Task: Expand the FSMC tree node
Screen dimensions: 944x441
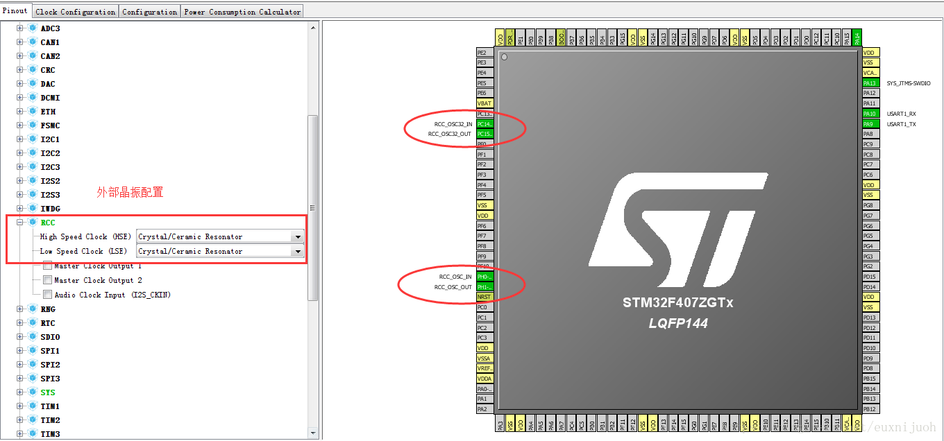Action: (x=20, y=126)
